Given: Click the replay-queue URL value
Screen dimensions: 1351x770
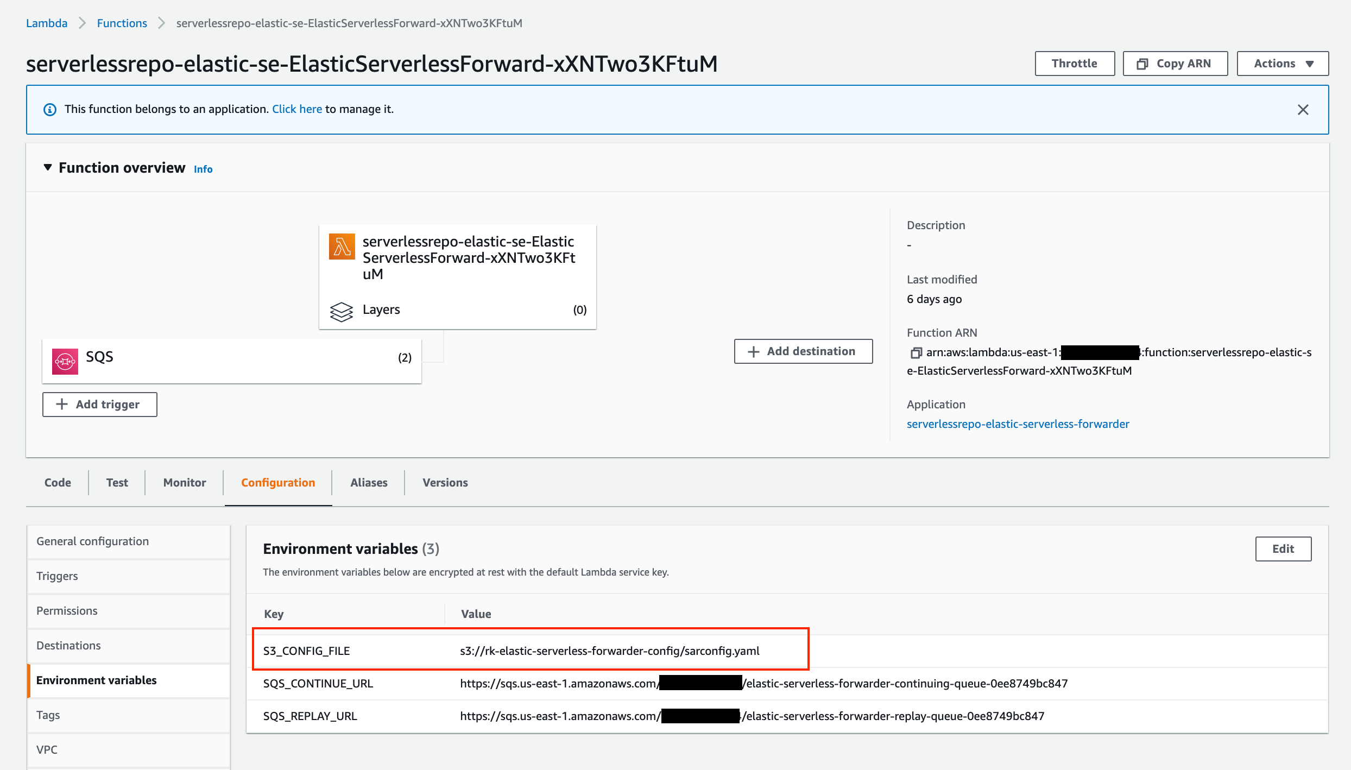Looking at the screenshot, I should coord(752,716).
